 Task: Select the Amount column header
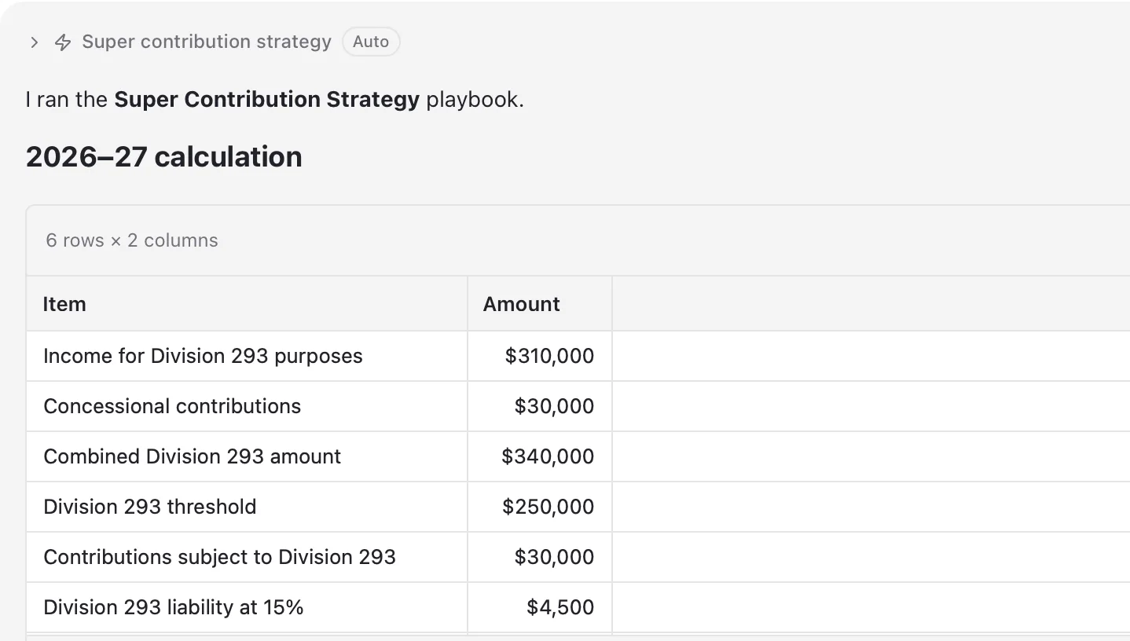click(x=540, y=304)
